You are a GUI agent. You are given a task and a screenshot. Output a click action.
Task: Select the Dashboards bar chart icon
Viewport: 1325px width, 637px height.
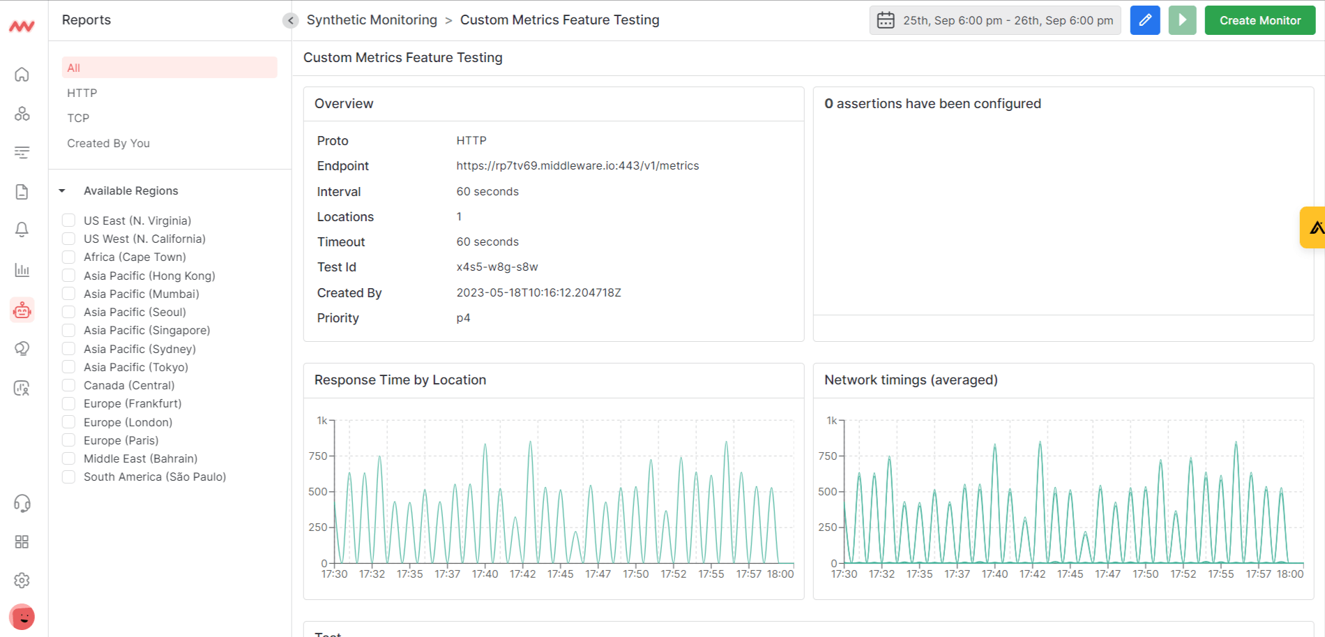(22, 269)
